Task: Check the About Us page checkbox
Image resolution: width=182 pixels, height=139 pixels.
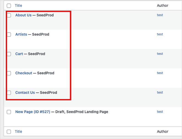Action: click(9, 15)
